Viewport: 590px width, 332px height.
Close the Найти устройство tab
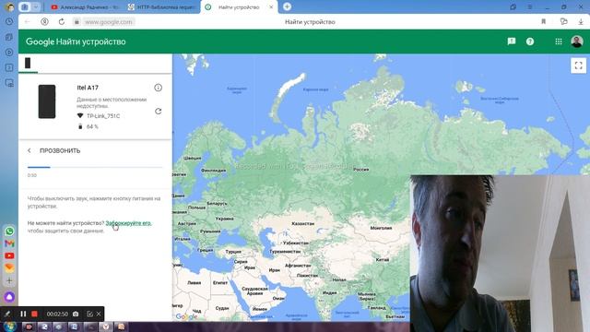(271, 7)
